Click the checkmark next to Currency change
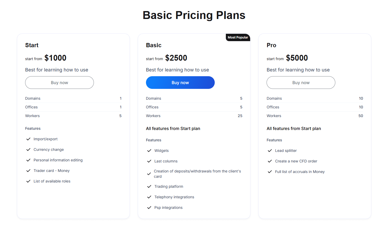Image resolution: width=389 pixels, height=236 pixels. (x=28, y=150)
